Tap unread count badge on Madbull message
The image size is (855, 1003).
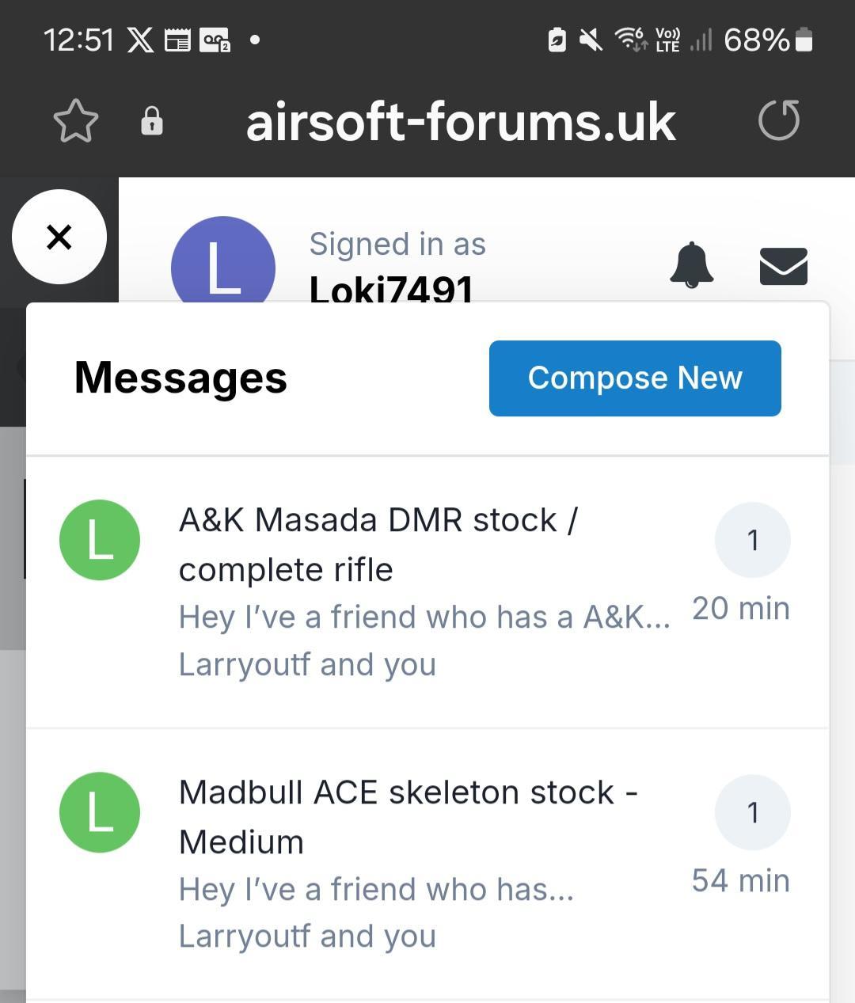[x=752, y=812]
